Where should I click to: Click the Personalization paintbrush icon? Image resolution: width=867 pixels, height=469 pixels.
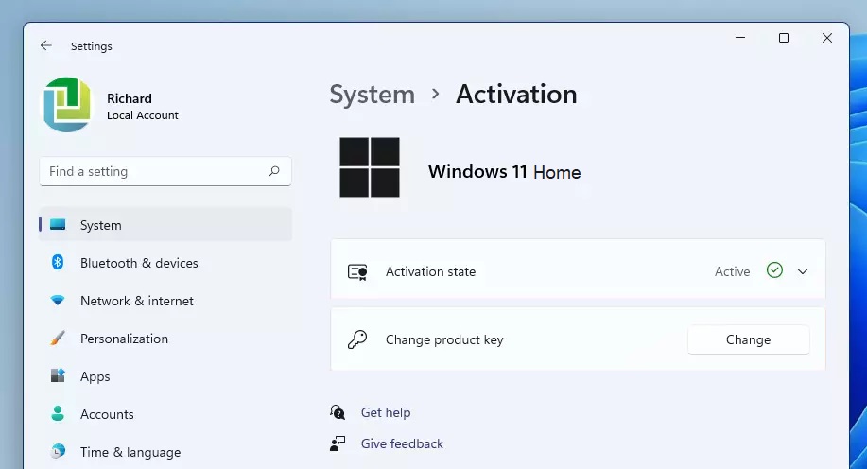[58, 338]
